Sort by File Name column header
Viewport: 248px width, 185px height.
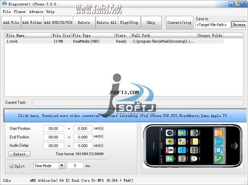(x=28, y=35)
